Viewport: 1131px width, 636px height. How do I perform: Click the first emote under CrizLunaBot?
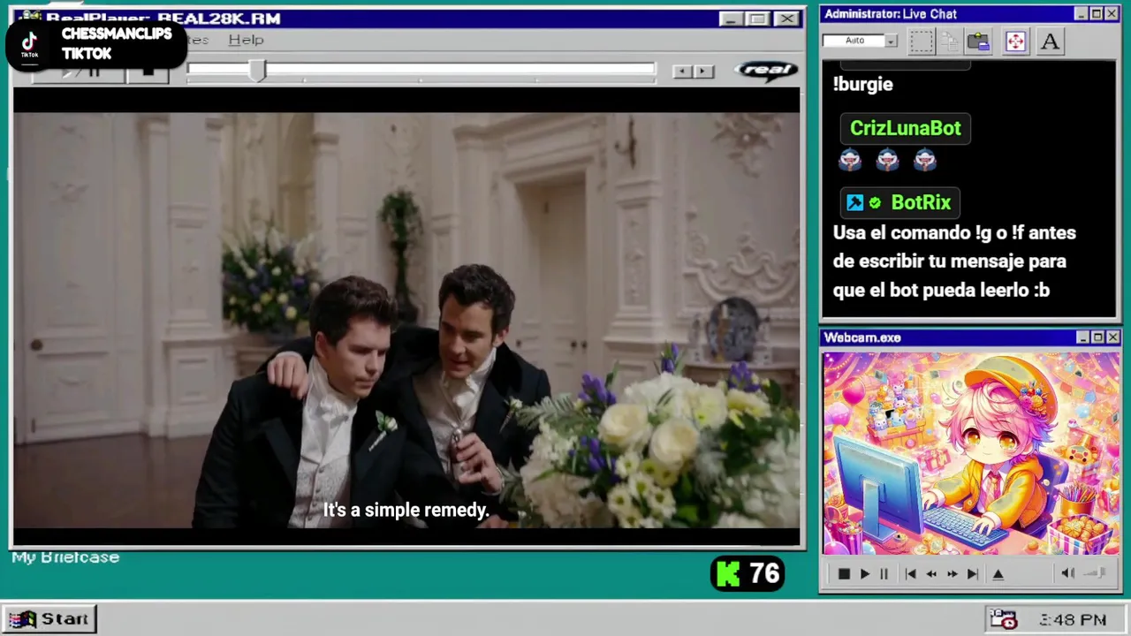pyautogui.click(x=850, y=159)
